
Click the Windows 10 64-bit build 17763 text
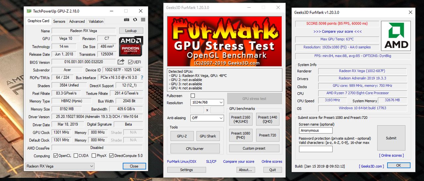362,108
